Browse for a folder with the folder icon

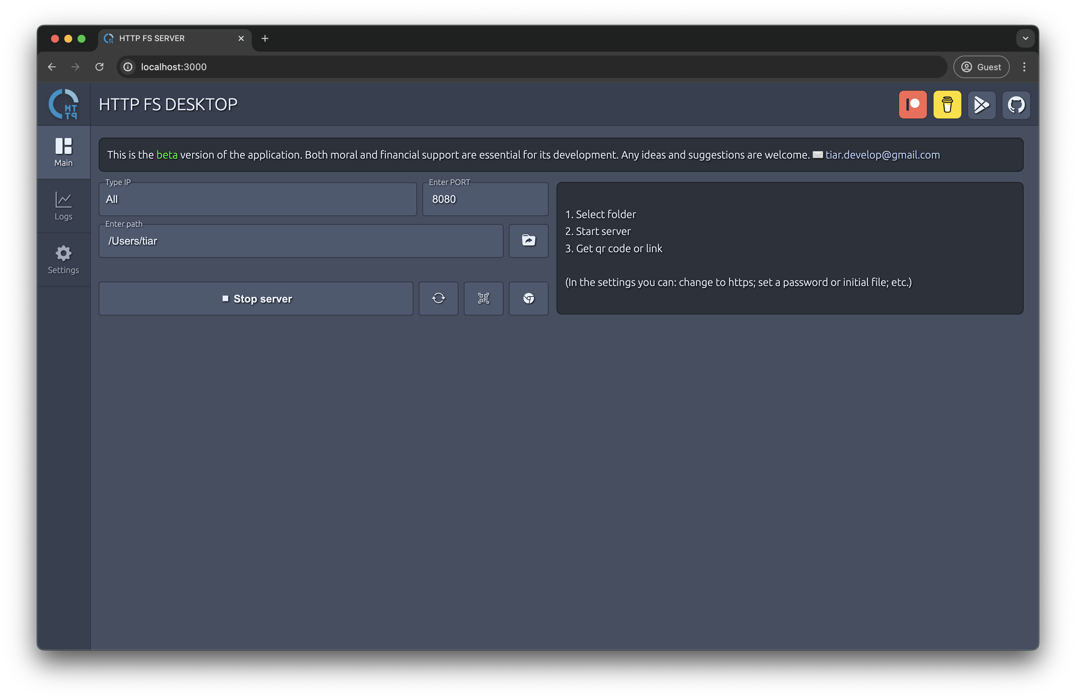[x=528, y=241]
